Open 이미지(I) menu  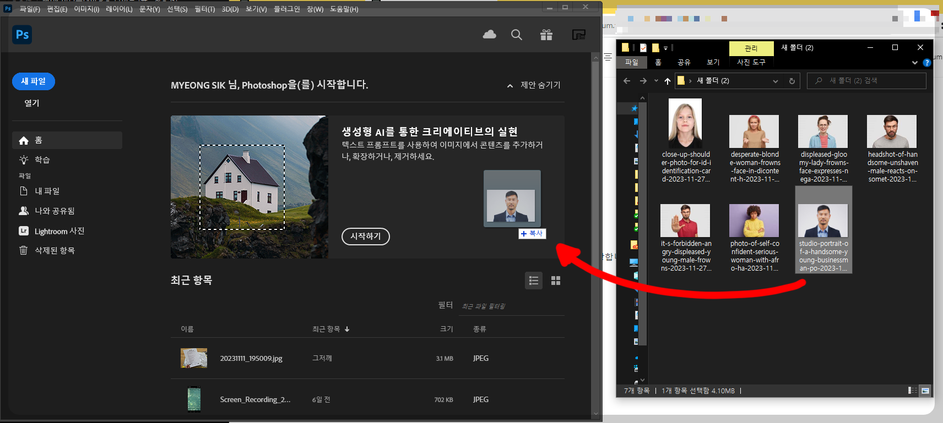tap(87, 9)
